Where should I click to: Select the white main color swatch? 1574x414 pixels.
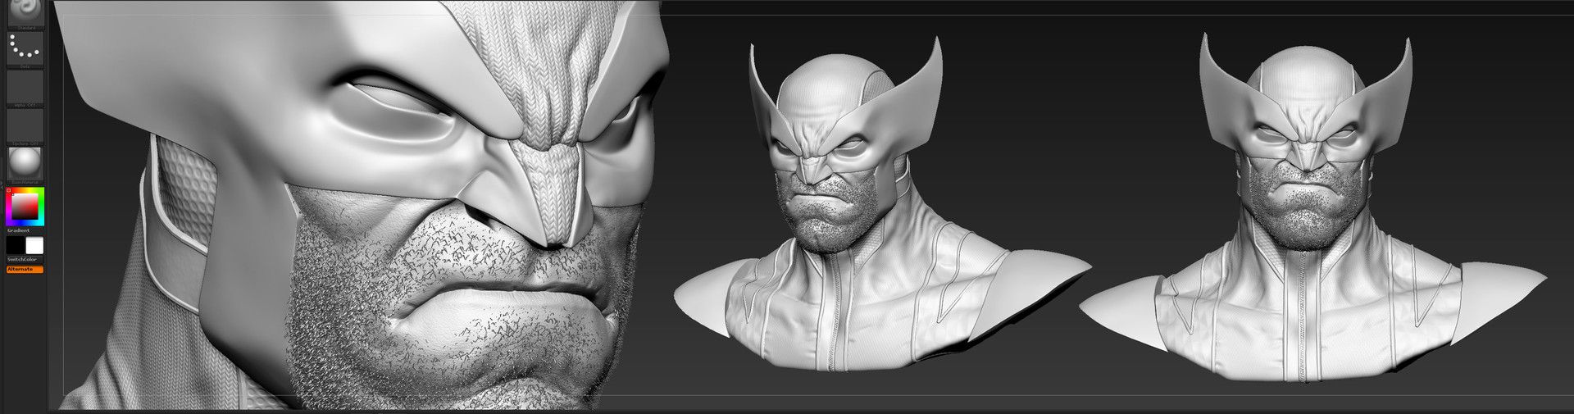34,245
